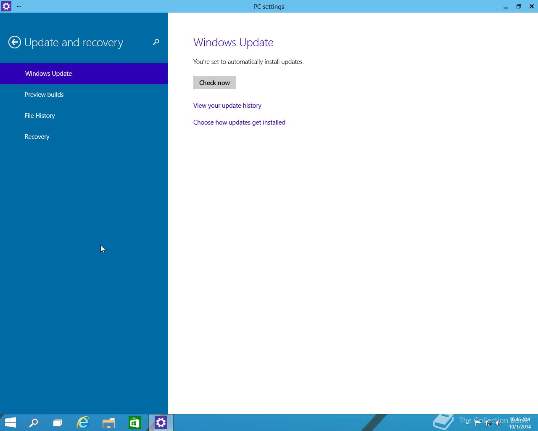The width and height of the screenshot is (538, 431).
Task: Open Task View on the taskbar
Action: 58,423
